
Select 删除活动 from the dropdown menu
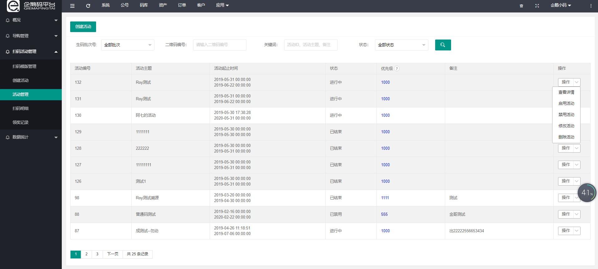pyautogui.click(x=566, y=137)
